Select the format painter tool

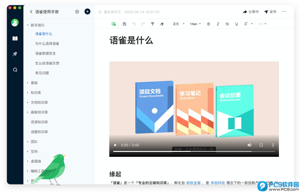click(153, 24)
